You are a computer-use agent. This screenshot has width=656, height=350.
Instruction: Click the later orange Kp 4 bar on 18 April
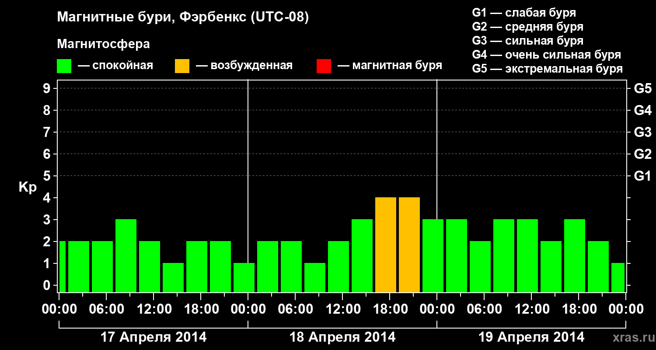409,245
